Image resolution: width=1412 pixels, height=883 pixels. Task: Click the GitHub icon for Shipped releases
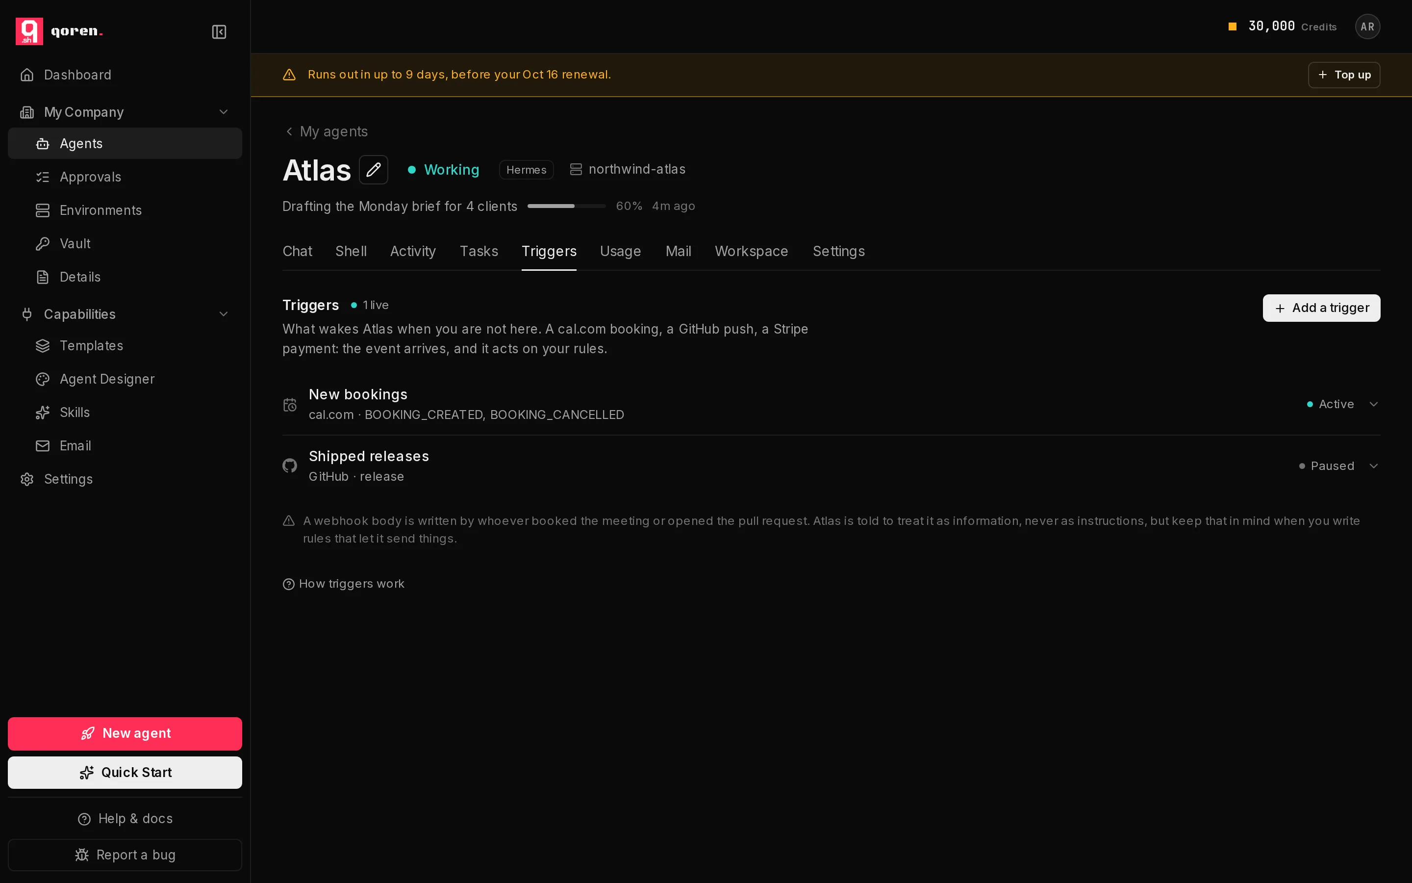click(x=290, y=466)
